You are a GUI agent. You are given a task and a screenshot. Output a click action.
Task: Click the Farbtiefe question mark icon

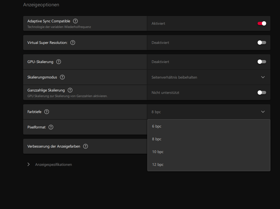click(x=47, y=112)
